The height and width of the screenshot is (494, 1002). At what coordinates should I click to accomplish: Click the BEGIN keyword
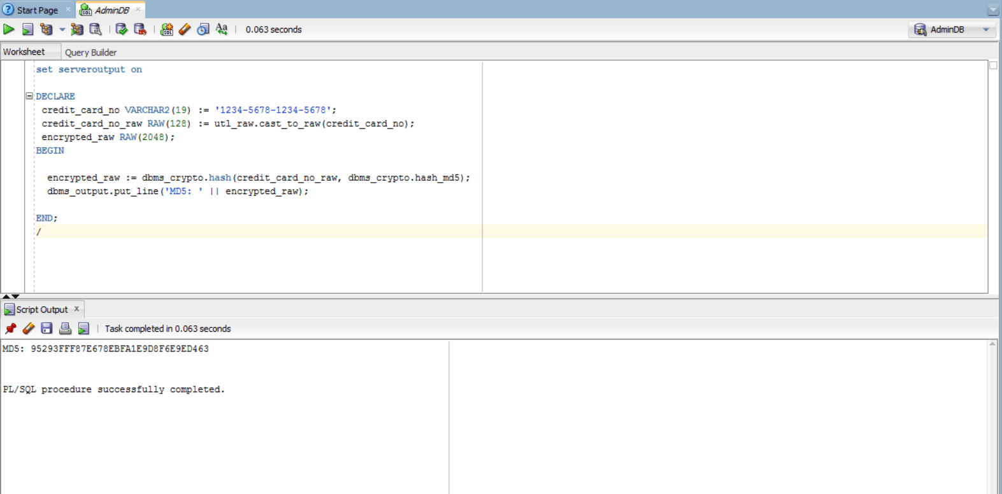pos(50,151)
